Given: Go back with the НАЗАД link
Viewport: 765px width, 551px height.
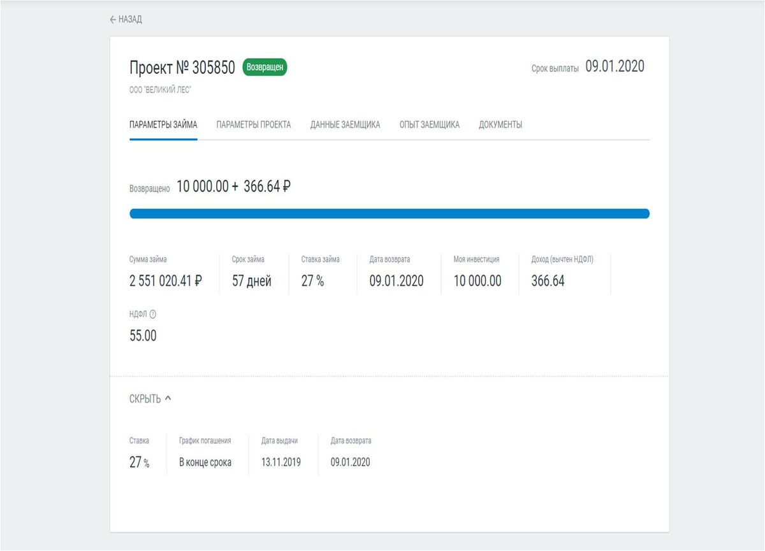Looking at the screenshot, I should click(x=126, y=20).
